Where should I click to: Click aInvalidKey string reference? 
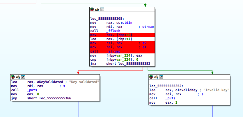(x=181, y=90)
